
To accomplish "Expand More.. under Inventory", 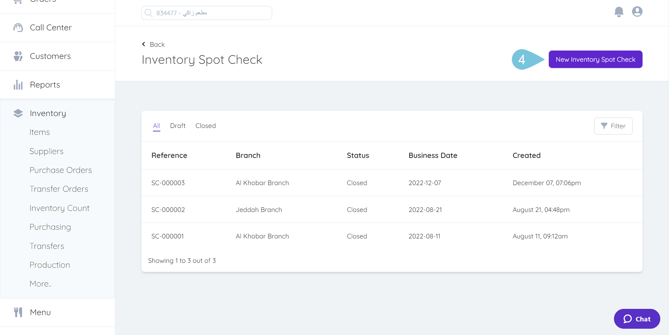I will pos(40,283).
